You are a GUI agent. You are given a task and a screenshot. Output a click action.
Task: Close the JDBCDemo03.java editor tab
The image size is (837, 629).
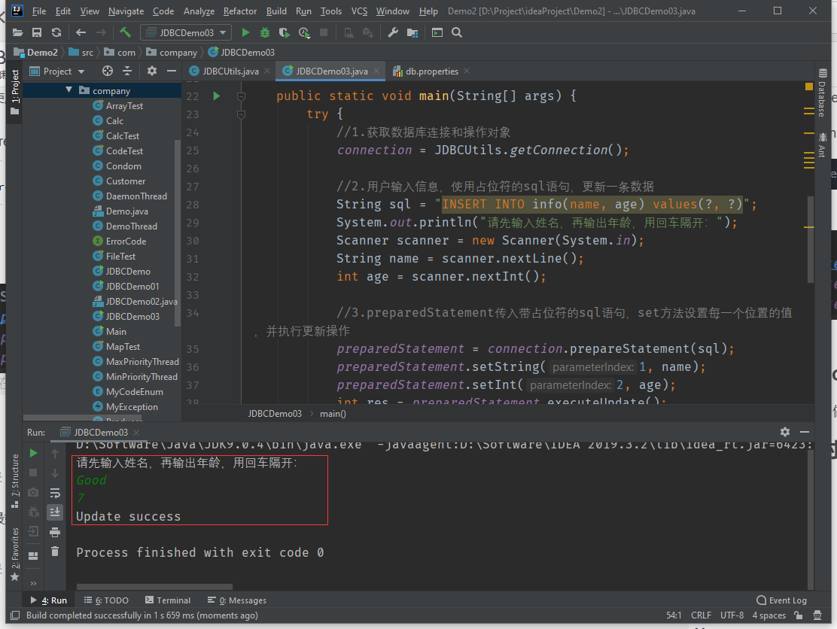pos(376,71)
